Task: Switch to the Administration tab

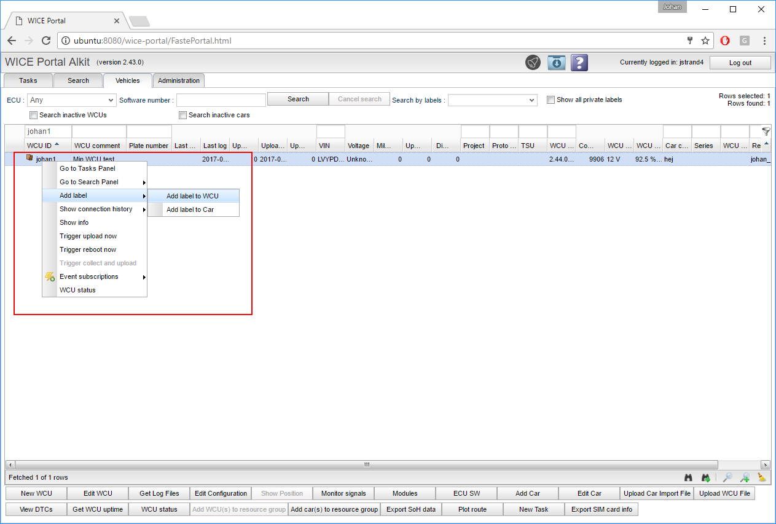Action: 178,80
